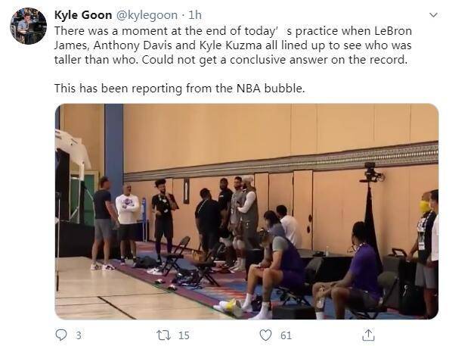449x346 pixels.
Task: Click the reply speech bubble icon
Action: 60,335
